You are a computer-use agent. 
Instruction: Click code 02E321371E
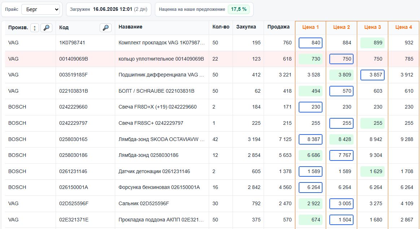click(x=74, y=220)
